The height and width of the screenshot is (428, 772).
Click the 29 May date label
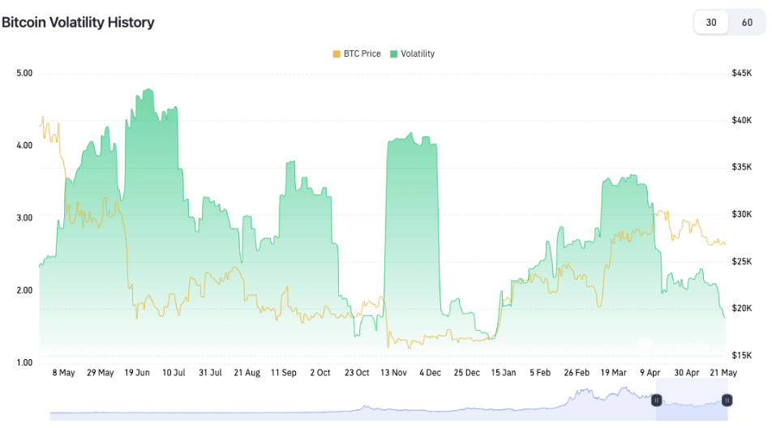pos(101,372)
